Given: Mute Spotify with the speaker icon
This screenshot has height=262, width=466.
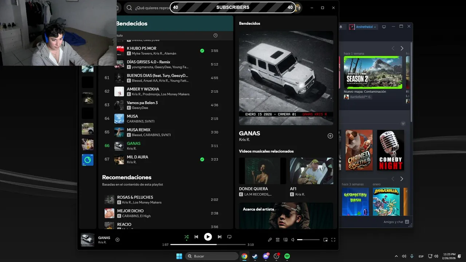Looking at the screenshot, I should point(293,240).
